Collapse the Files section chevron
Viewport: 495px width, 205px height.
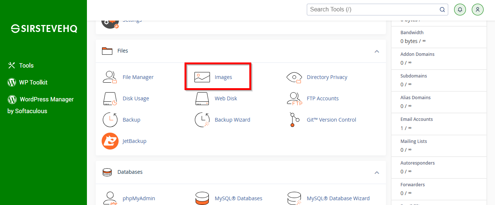click(x=377, y=51)
